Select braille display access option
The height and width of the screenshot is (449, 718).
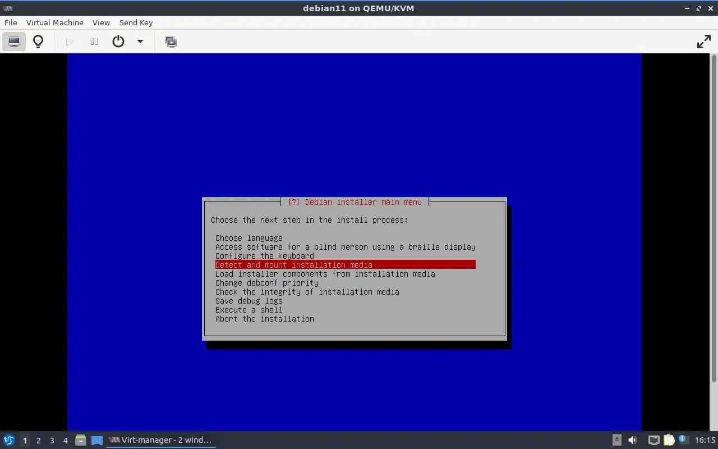point(345,247)
